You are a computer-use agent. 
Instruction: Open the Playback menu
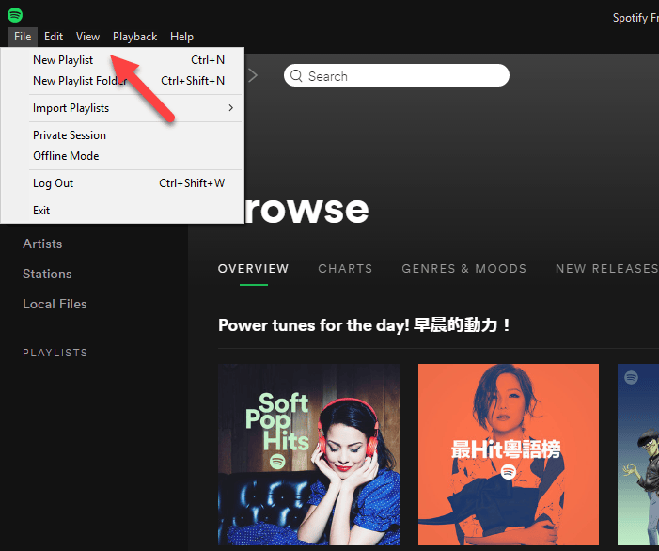(135, 37)
